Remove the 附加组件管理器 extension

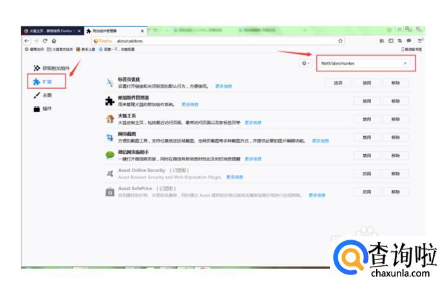click(395, 101)
